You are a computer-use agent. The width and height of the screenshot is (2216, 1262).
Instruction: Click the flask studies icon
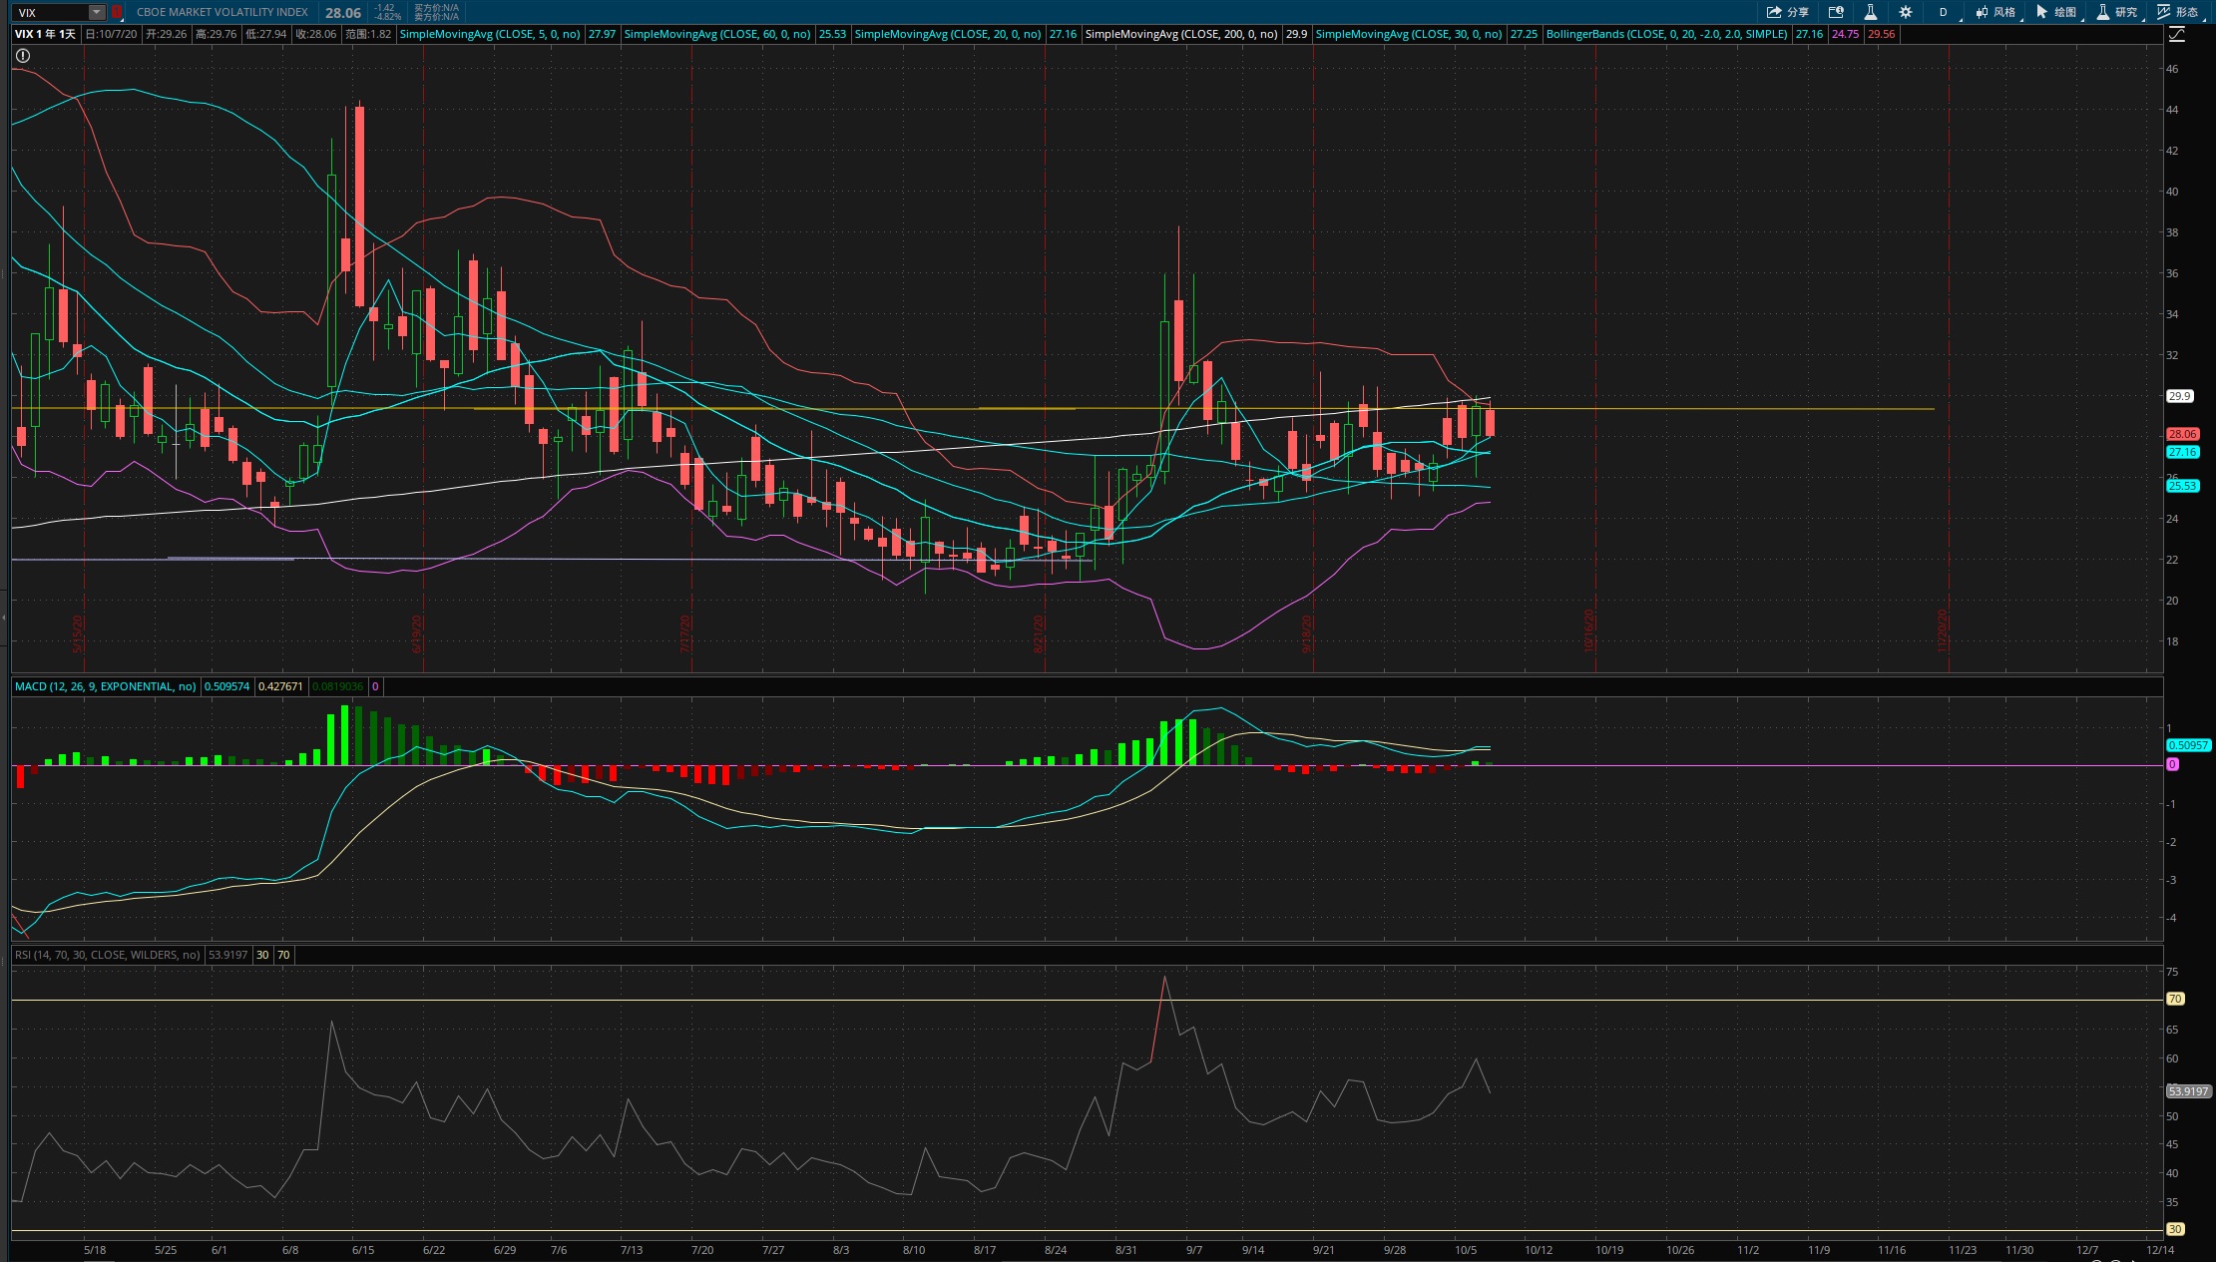coord(1870,12)
